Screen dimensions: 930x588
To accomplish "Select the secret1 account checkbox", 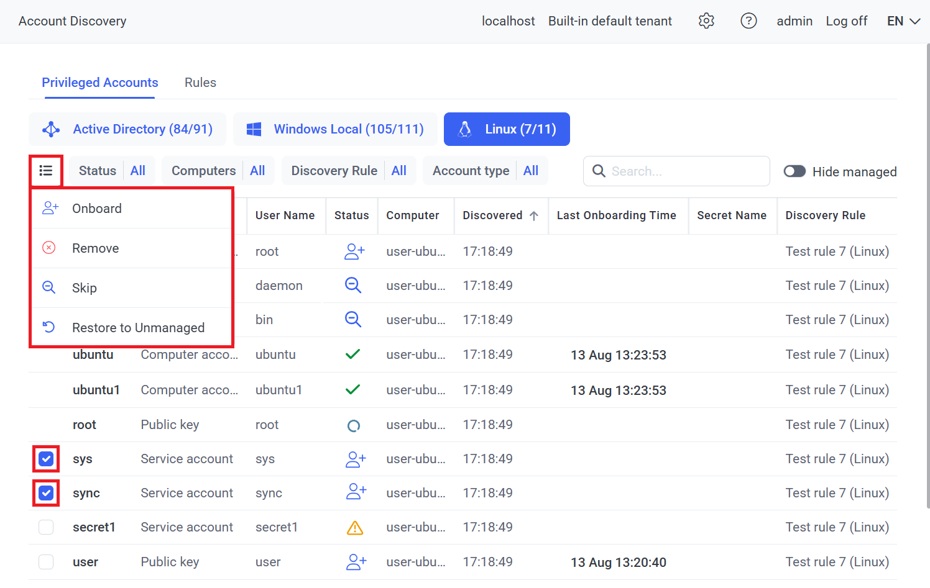I will (46, 528).
